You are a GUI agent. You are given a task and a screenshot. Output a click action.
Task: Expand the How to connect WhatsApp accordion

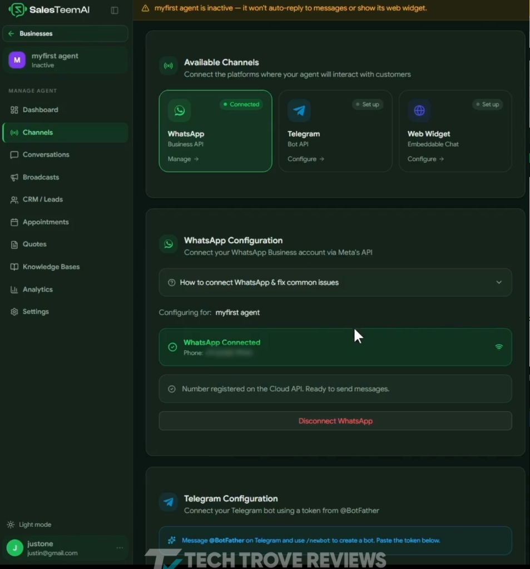(x=335, y=282)
